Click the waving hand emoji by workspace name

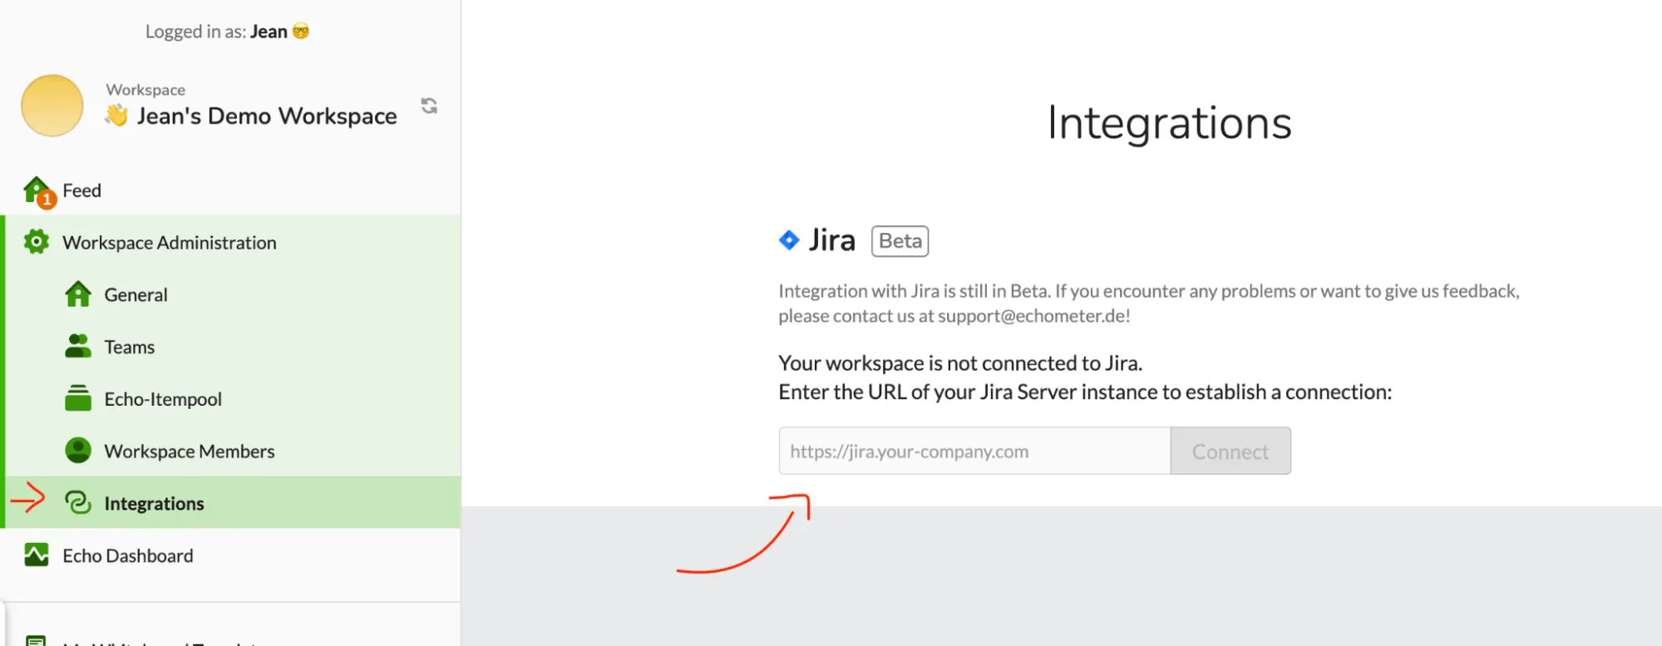pyautogui.click(x=116, y=115)
